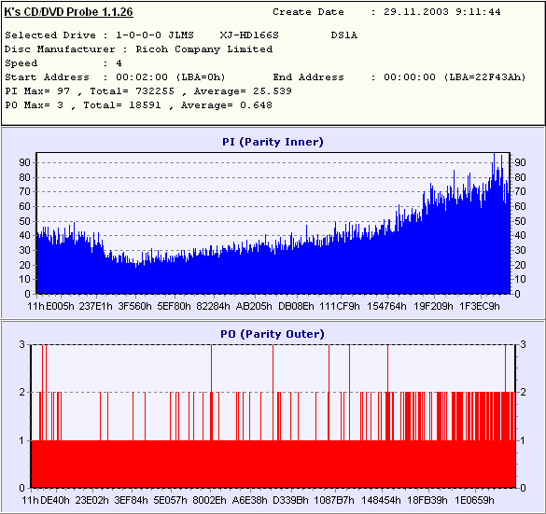Click the 90 label on PI left axis
This screenshot has height=514, width=546.
point(24,162)
